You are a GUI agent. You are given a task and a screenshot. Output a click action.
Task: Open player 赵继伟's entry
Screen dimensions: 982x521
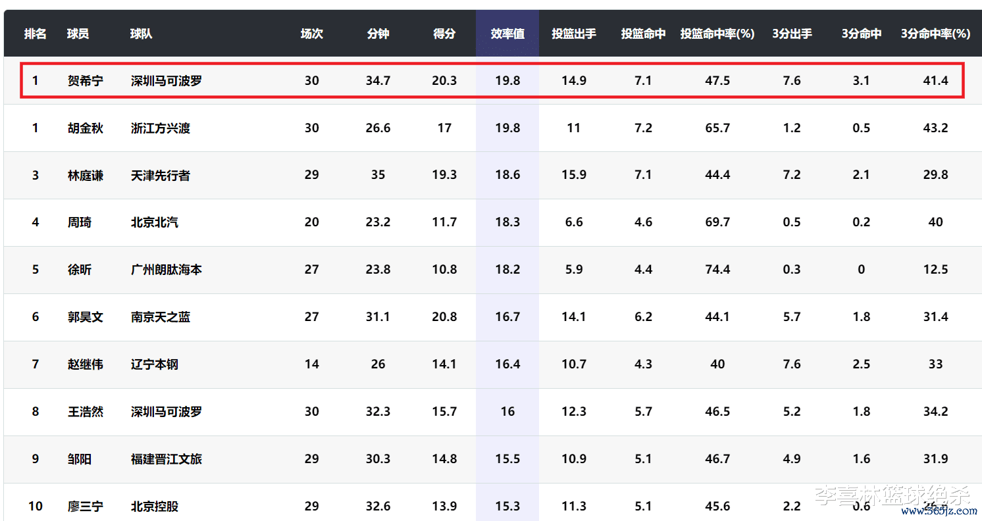click(x=85, y=364)
